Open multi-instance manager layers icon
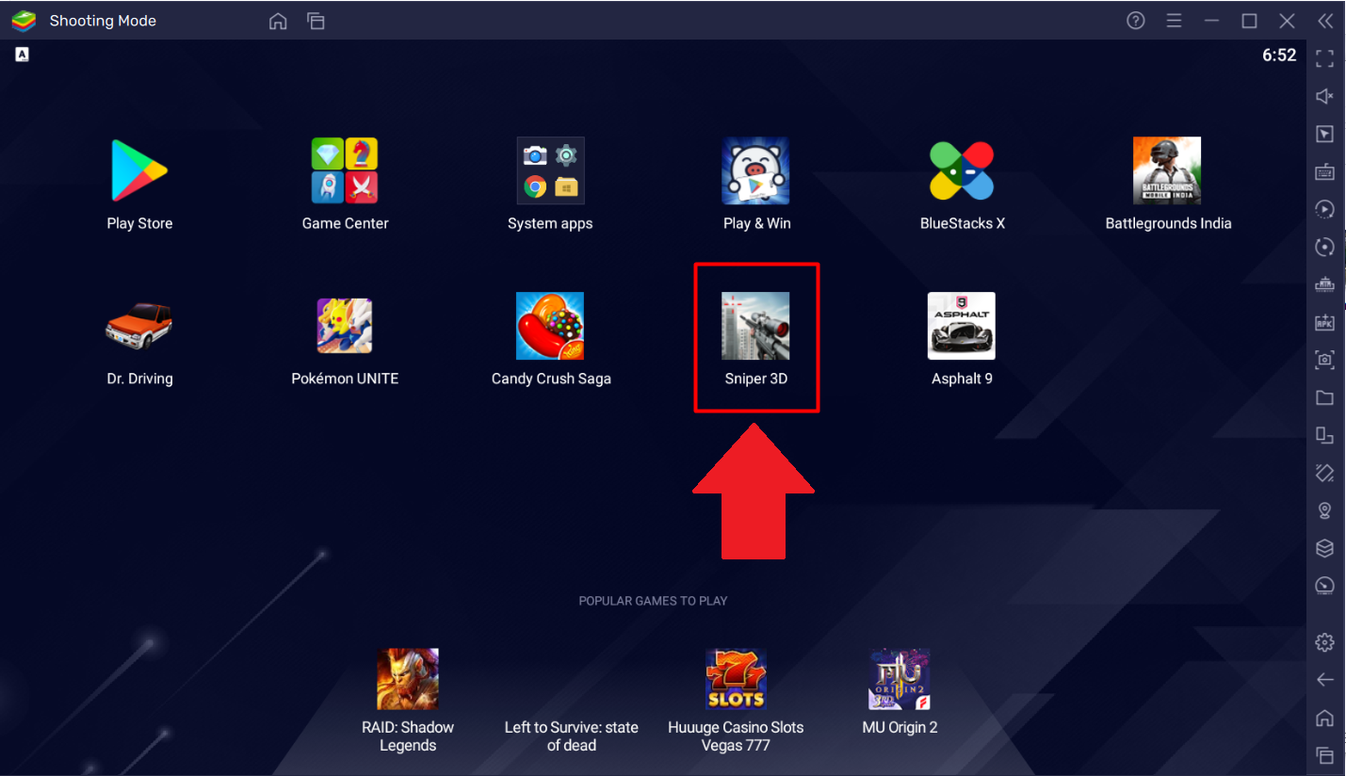1346x776 pixels. [x=1324, y=548]
